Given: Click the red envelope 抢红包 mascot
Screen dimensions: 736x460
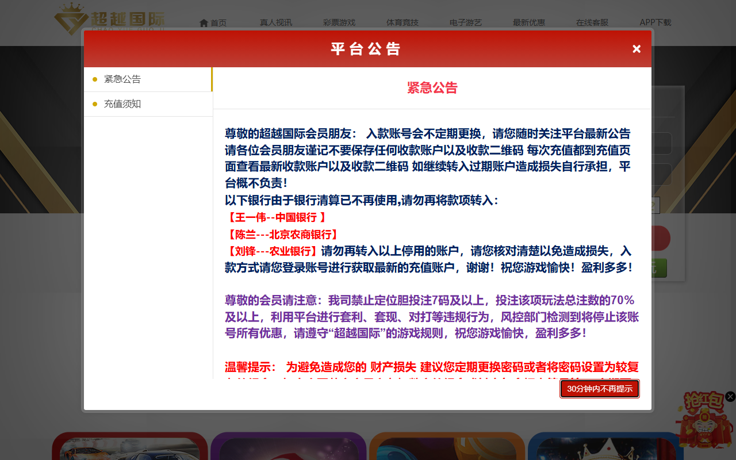Looking at the screenshot, I should point(705,420).
